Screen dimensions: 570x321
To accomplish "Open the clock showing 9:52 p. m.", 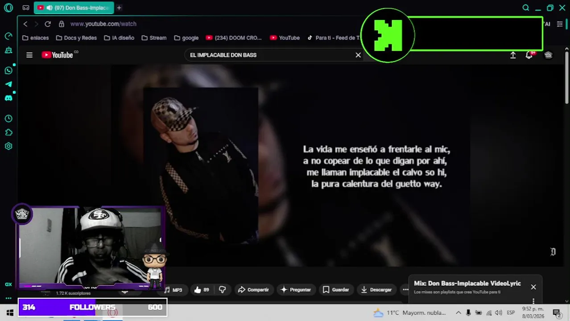I will (533, 313).
